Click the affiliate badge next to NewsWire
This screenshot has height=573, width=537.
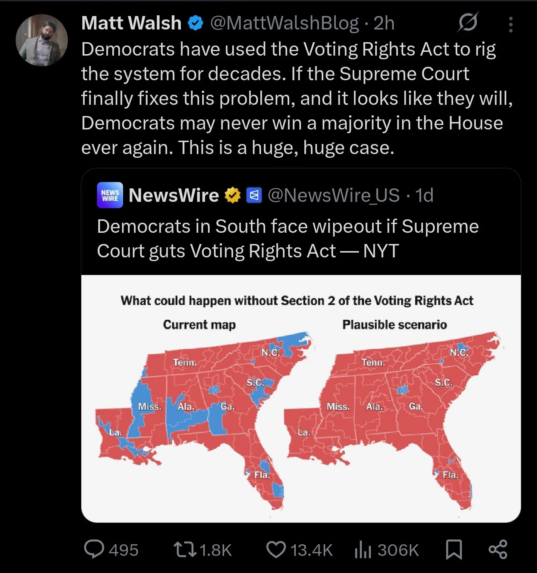(x=254, y=195)
